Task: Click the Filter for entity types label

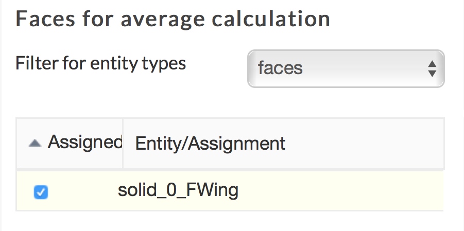Action: [x=100, y=63]
